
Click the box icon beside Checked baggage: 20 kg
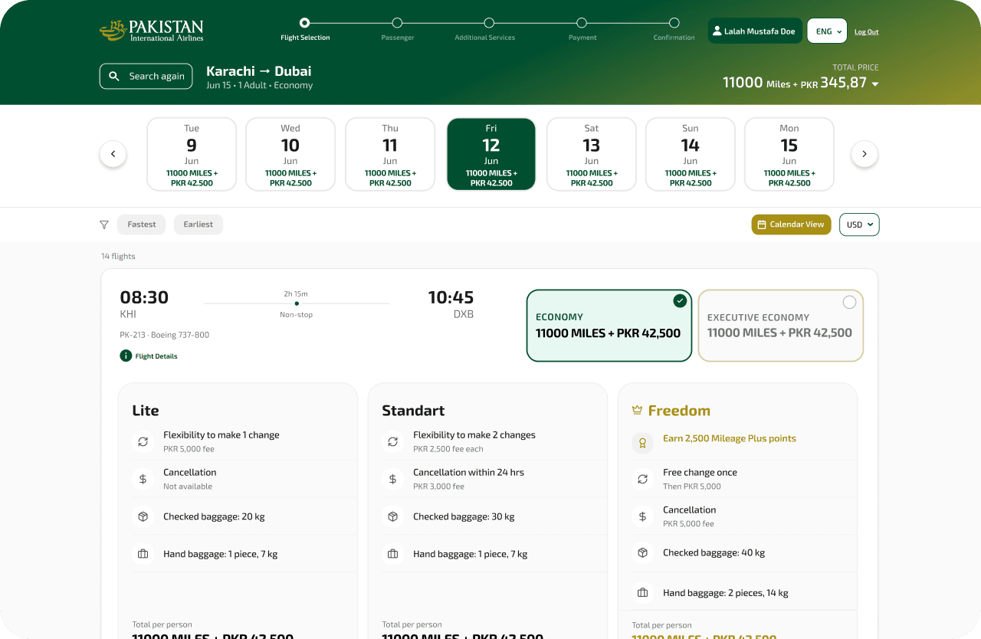143,516
